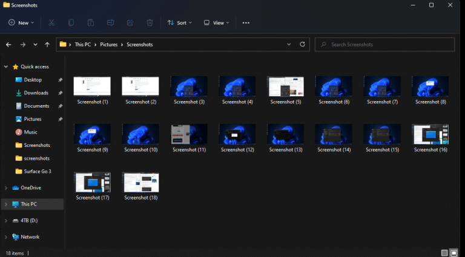The image size is (465, 257).
Task: Switch to details view icon in status bar
Action: (444, 253)
